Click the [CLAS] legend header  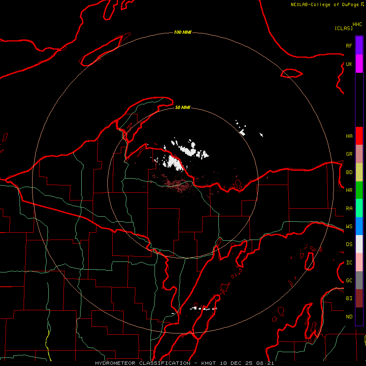coord(344,28)
